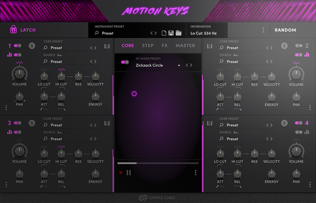Click core 3 Pan knob
This screenshot has width=316, height=203.
coord(19,174)
